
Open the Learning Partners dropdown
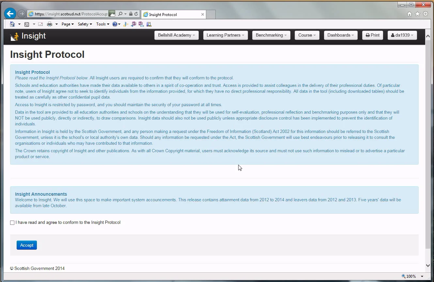[225, 35]
